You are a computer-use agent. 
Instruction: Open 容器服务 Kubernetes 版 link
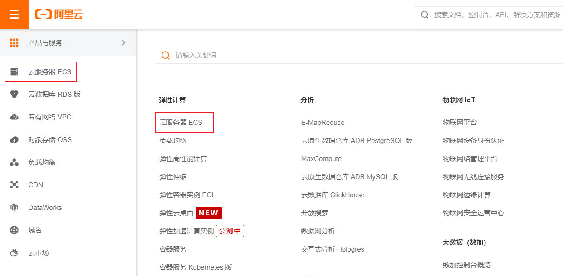(196, 267)
